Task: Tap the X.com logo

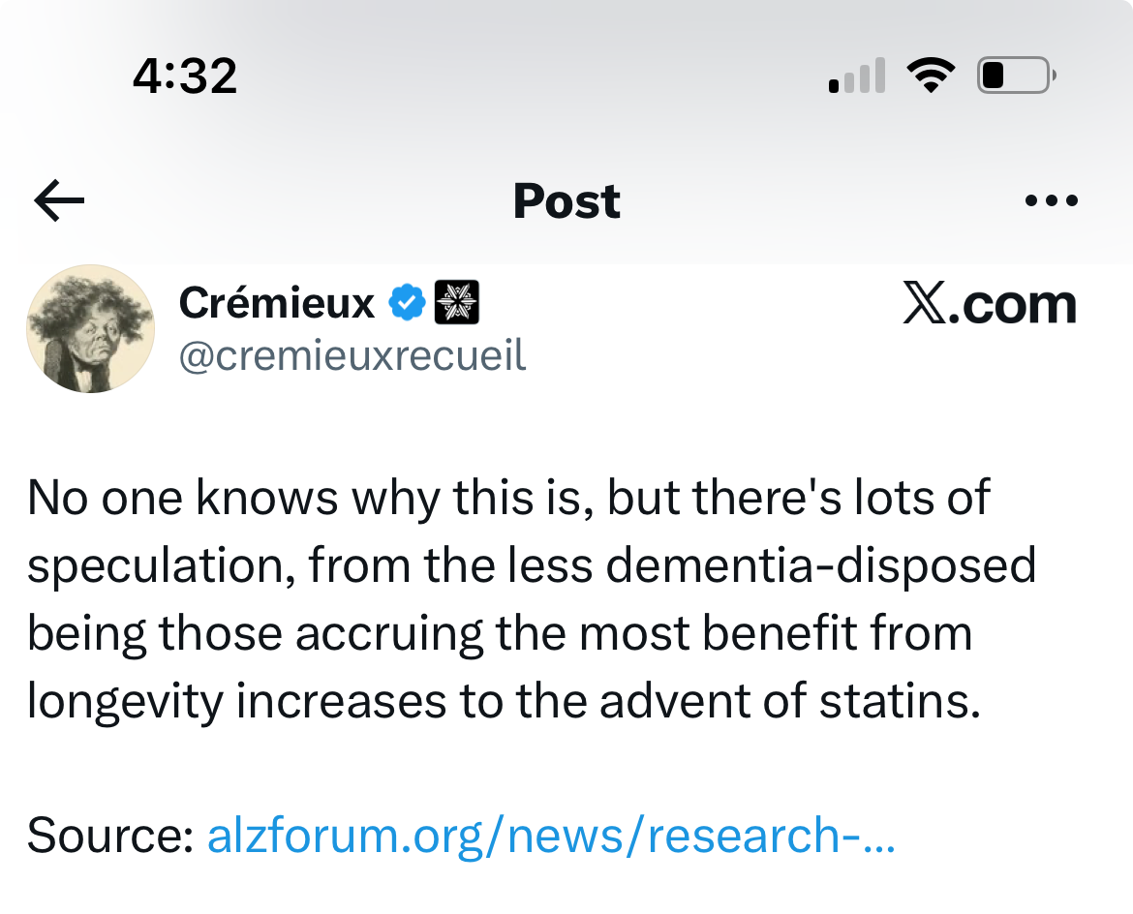Action: [989, 304]
